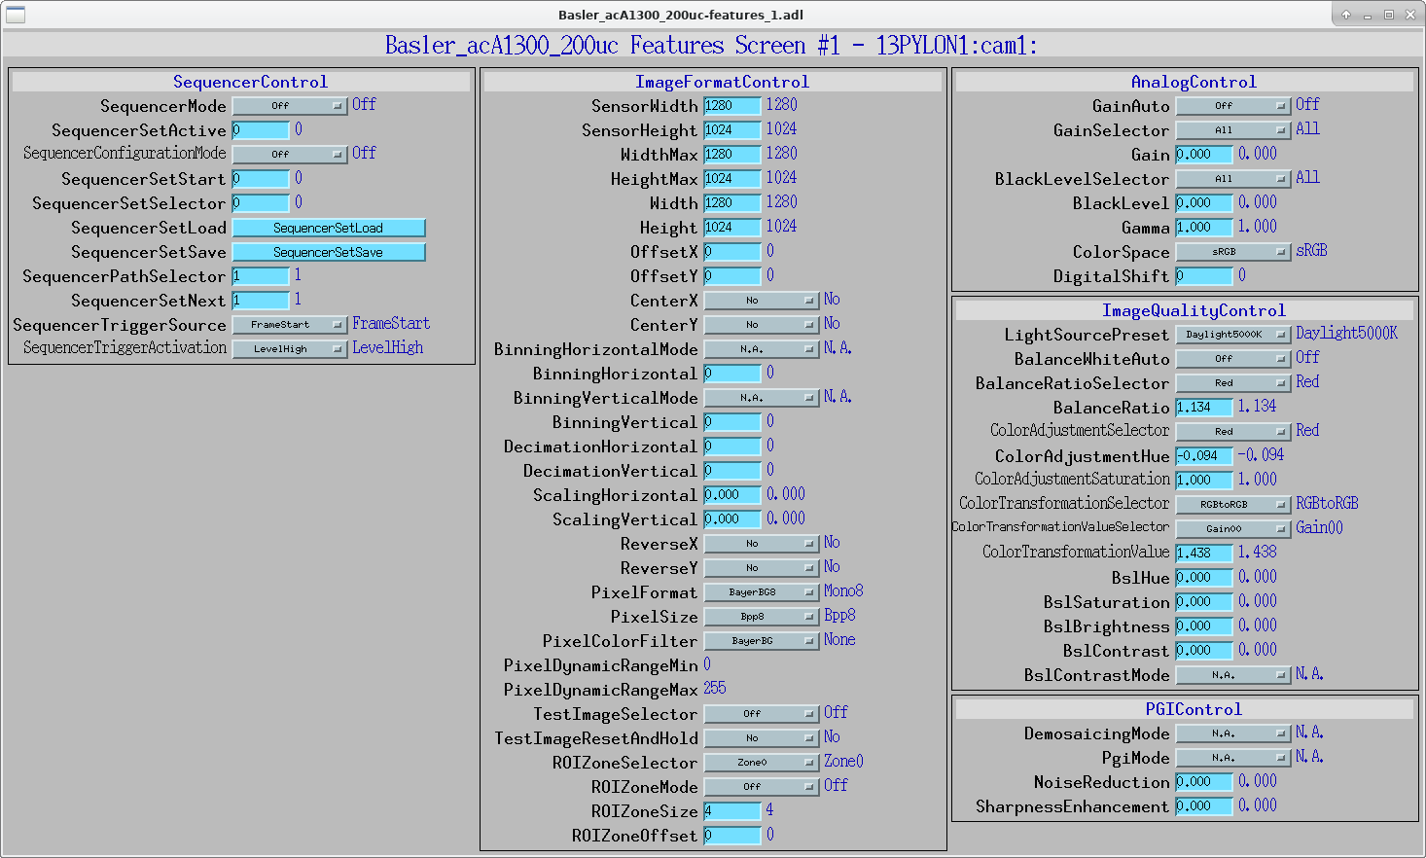Screen dimensions: 1426x858
Task: Click the BlackLevel input field
Action: [1204, 202]
